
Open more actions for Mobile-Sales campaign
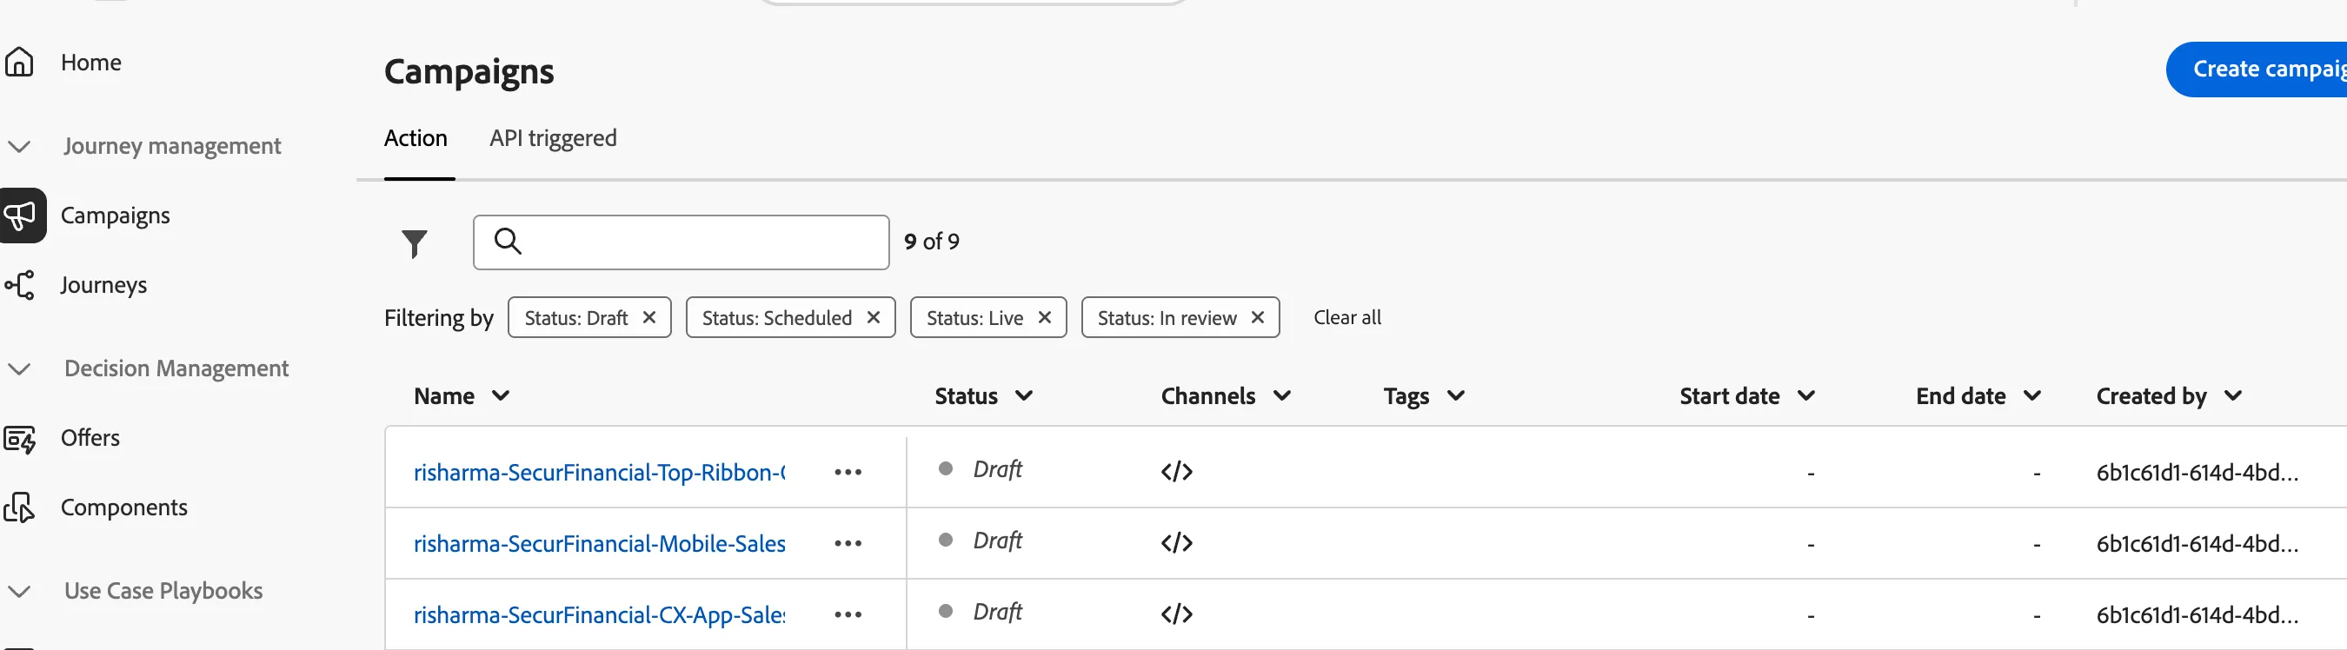(x=848, y=543)
